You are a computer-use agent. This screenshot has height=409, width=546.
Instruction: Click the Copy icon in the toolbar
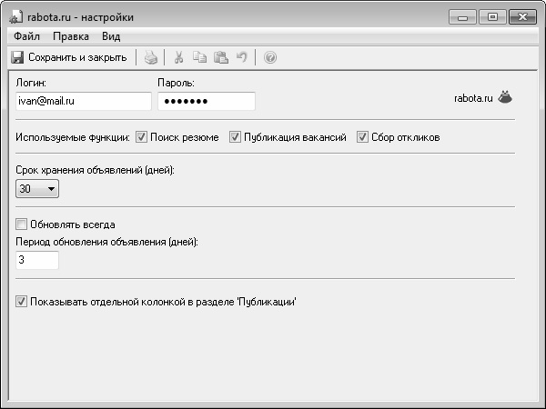(200, 57)
